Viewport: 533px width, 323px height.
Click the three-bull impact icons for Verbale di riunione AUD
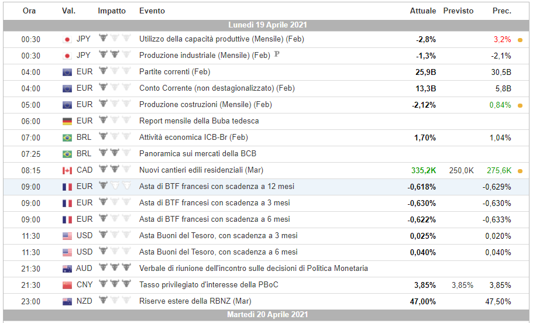point(115,267)
